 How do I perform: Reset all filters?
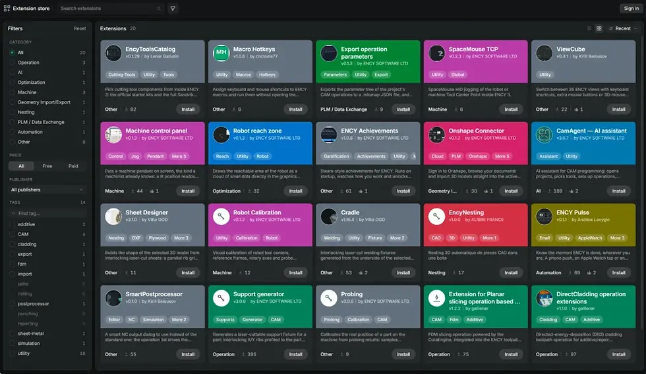(x=80, y=28)
